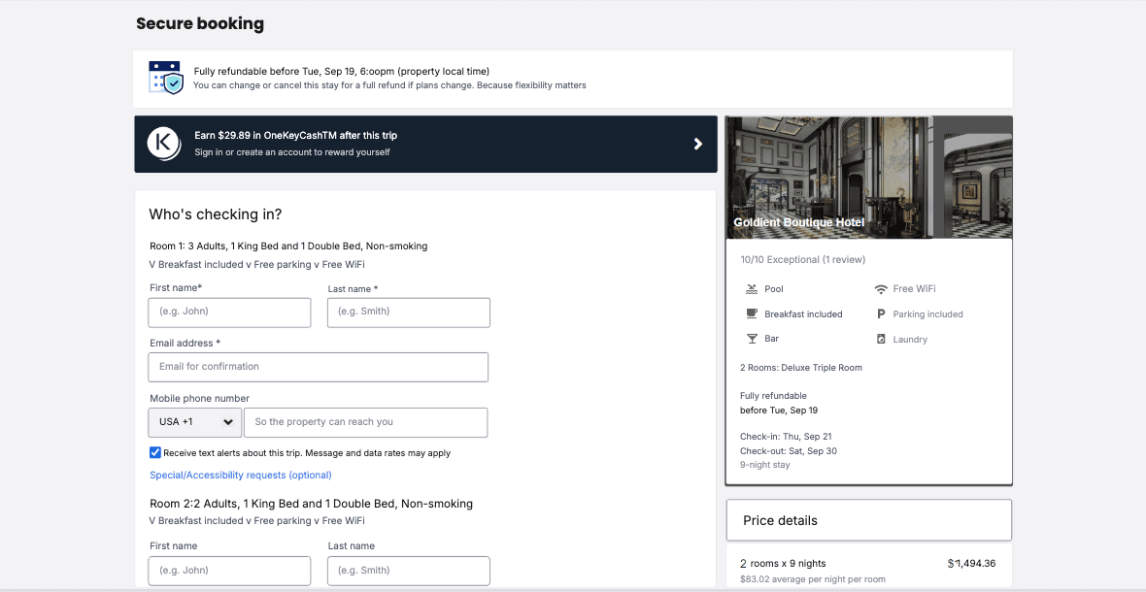Expand the OneKeyCash banner arrow
The height and width of the screenshot is (592, 1146).
coord(697,144)
